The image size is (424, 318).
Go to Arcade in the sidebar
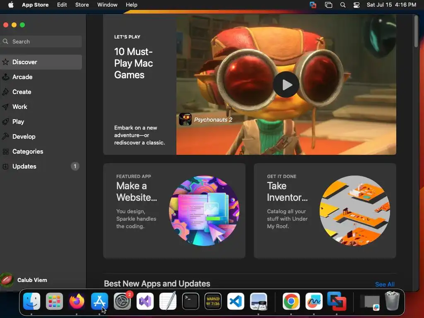pyautogui.click(x=41, y=77)
